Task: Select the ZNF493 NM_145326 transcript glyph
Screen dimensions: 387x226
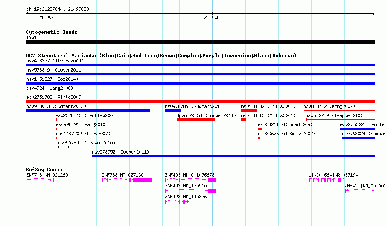Action: [x=177, y=202]
